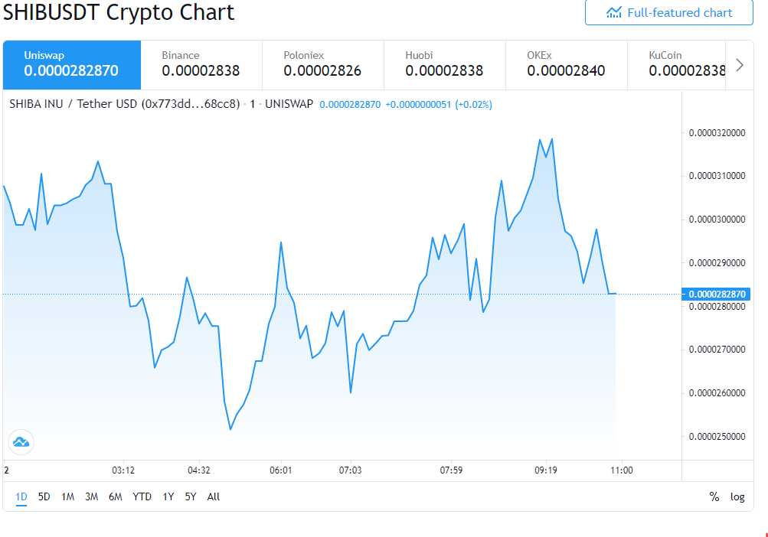The width and height of the screenshot is (768, 537).
Task: Switch to the 5D time range
Action: (44, 497)
